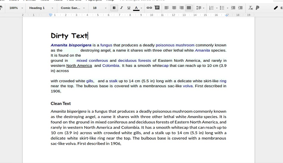Increase indent

(240, 8)
